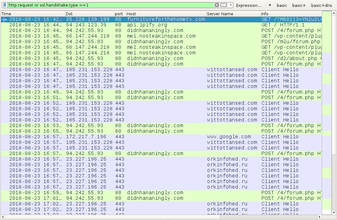
Task: Apply the 'basic+dns' filter button
Action: pos(321,5)
